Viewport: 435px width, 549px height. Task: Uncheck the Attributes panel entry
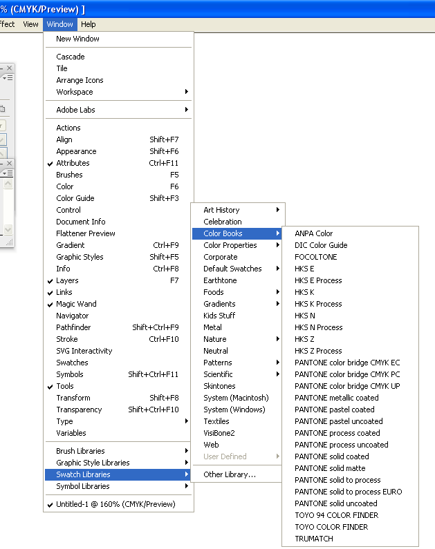click(x=118, y=163)
